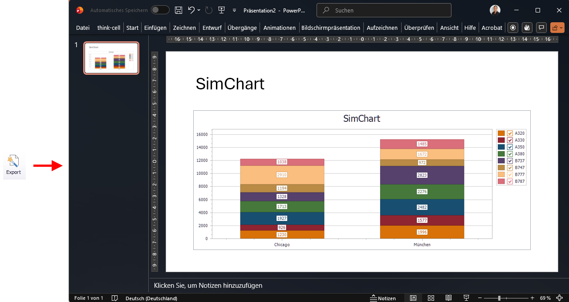Select the slide 1 thumbnail

111,58
